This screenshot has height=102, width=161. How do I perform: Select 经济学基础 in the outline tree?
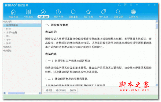point(22,25)
